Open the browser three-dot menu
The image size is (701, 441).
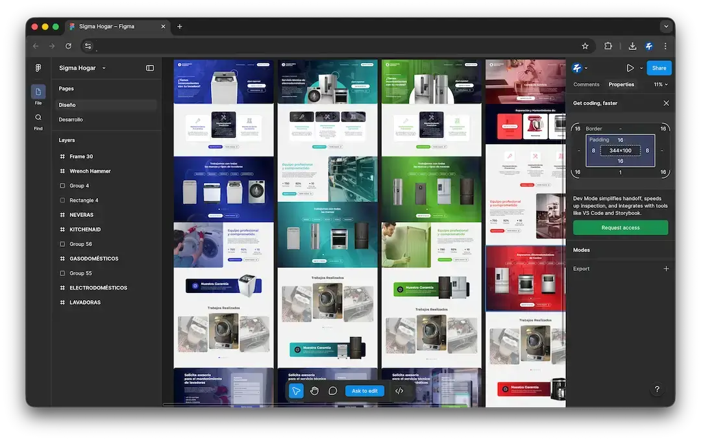click(x=665, y=46)
